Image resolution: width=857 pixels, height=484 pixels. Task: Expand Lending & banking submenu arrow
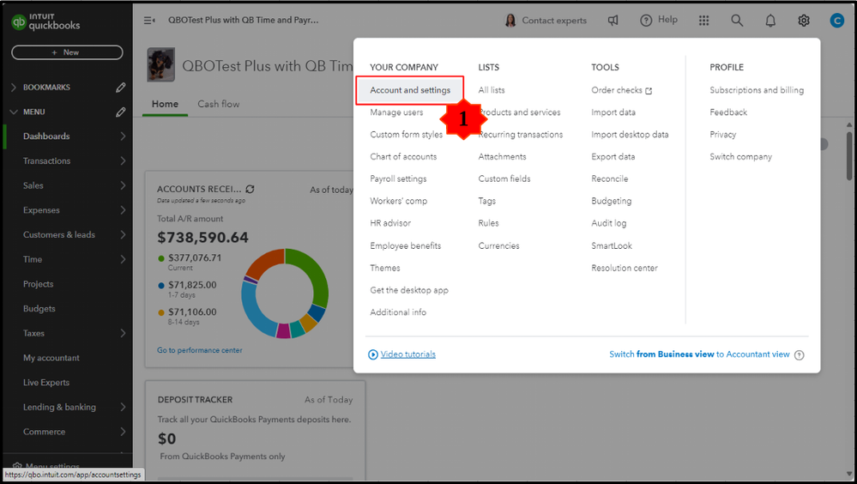pyautogui.click(x=123, y=407)
